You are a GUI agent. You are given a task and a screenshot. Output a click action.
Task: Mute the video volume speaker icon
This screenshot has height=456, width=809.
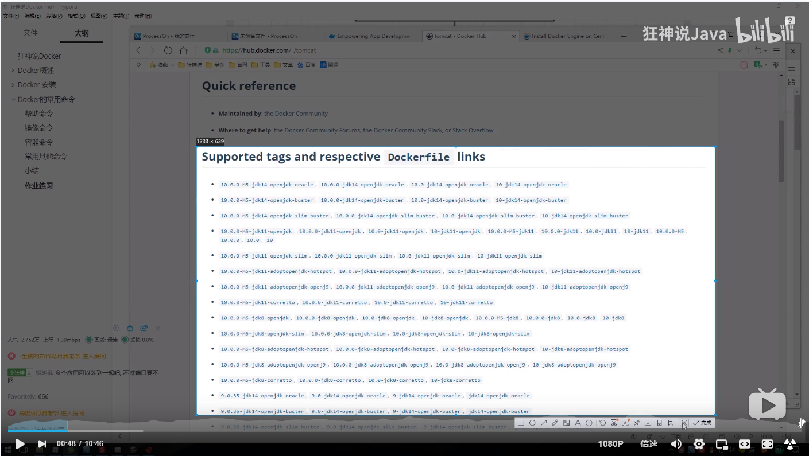click(x=676, y=443)
